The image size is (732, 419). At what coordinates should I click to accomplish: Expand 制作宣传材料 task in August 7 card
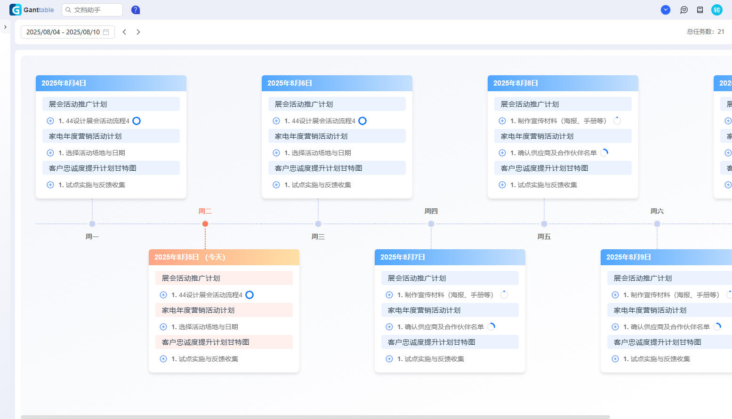click(389, 295)
